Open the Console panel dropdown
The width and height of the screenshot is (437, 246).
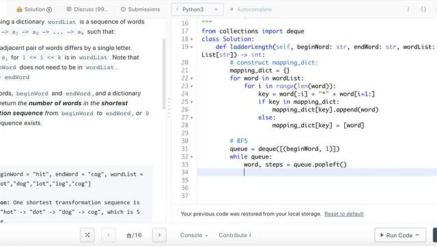pyautogui.click(x=194, y=235)
